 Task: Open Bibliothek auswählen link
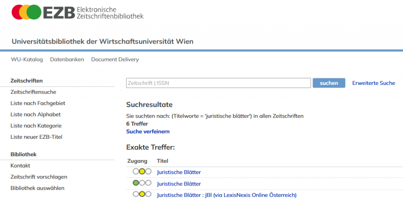37,188
